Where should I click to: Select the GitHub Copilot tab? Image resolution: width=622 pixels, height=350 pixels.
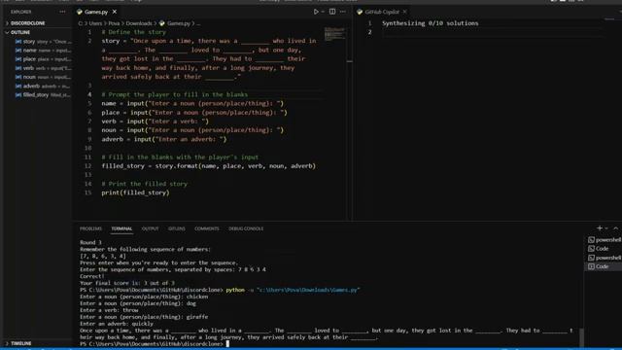382,12
